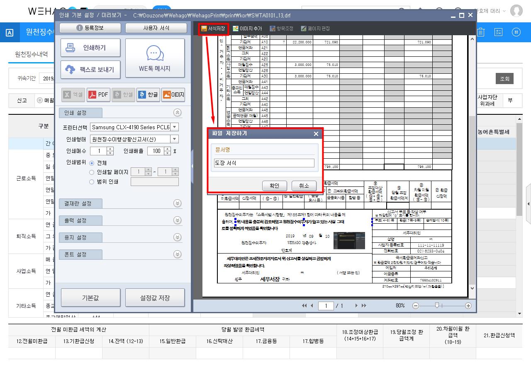Export the document as PDF
This screenshot has width=531, height=365.
(98, 95)
